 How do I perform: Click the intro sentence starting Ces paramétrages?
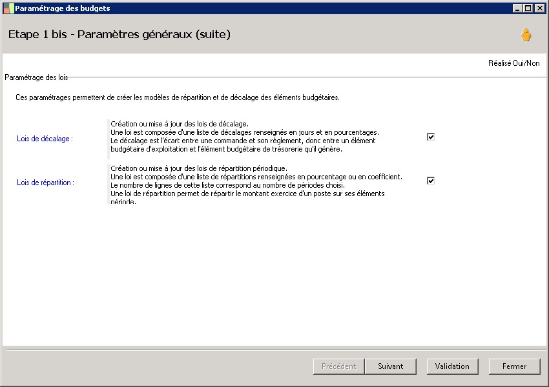(x=177, y=98)
